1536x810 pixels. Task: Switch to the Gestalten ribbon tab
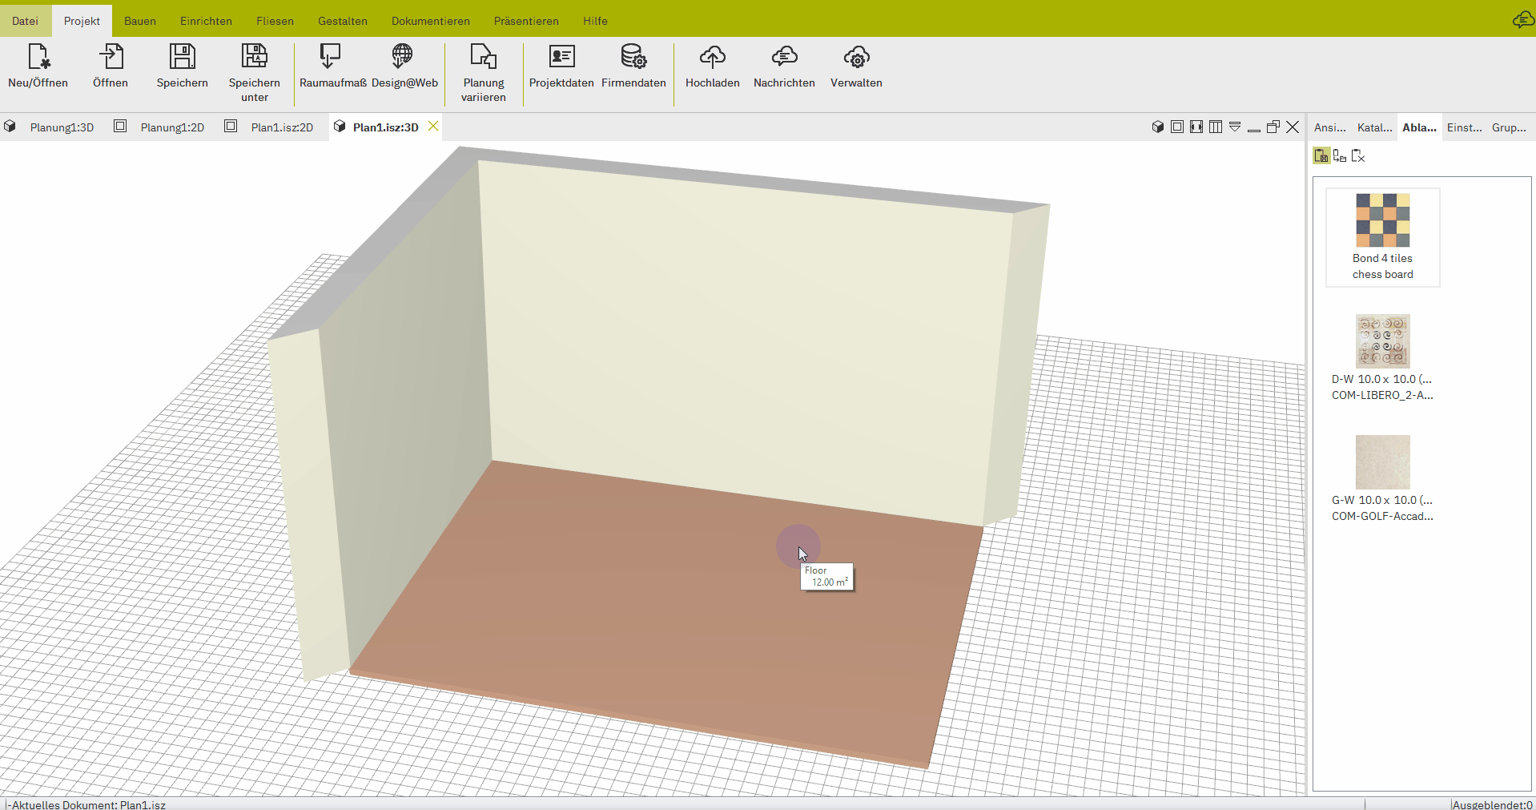(x=343, y=21)
